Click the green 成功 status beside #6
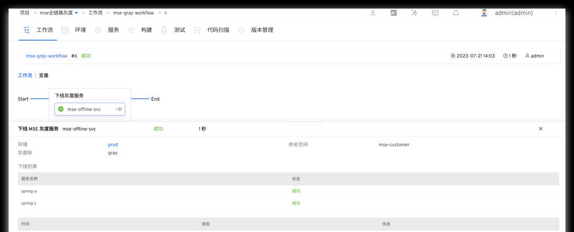This screenshot has height=232, width=574. pyautogui.click(x=86, y=56)
